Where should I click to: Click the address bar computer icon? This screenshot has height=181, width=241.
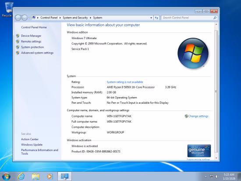tap(34, 18)
